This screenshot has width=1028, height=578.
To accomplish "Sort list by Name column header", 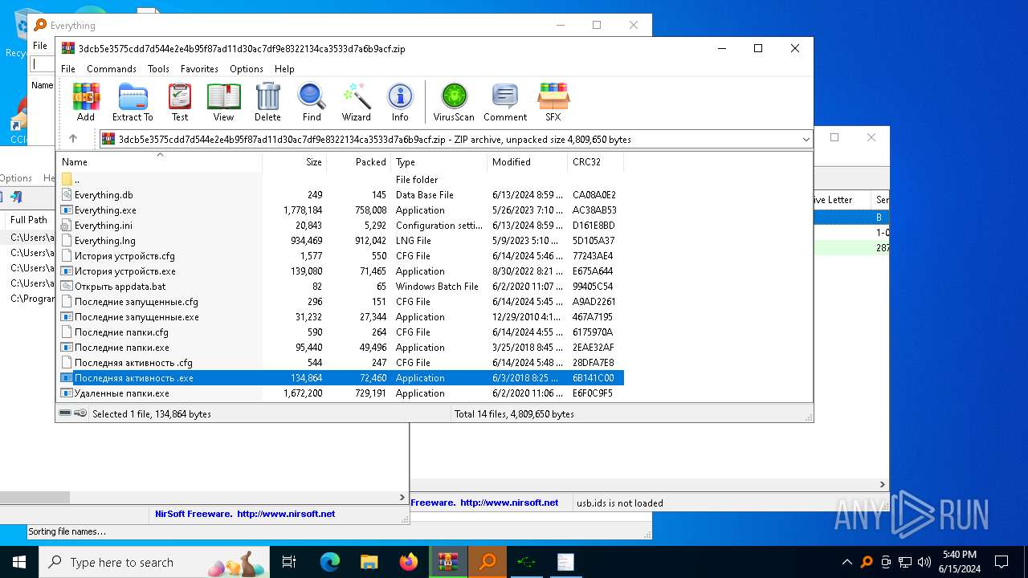I will pyautogui.click(x=159, y=162).
